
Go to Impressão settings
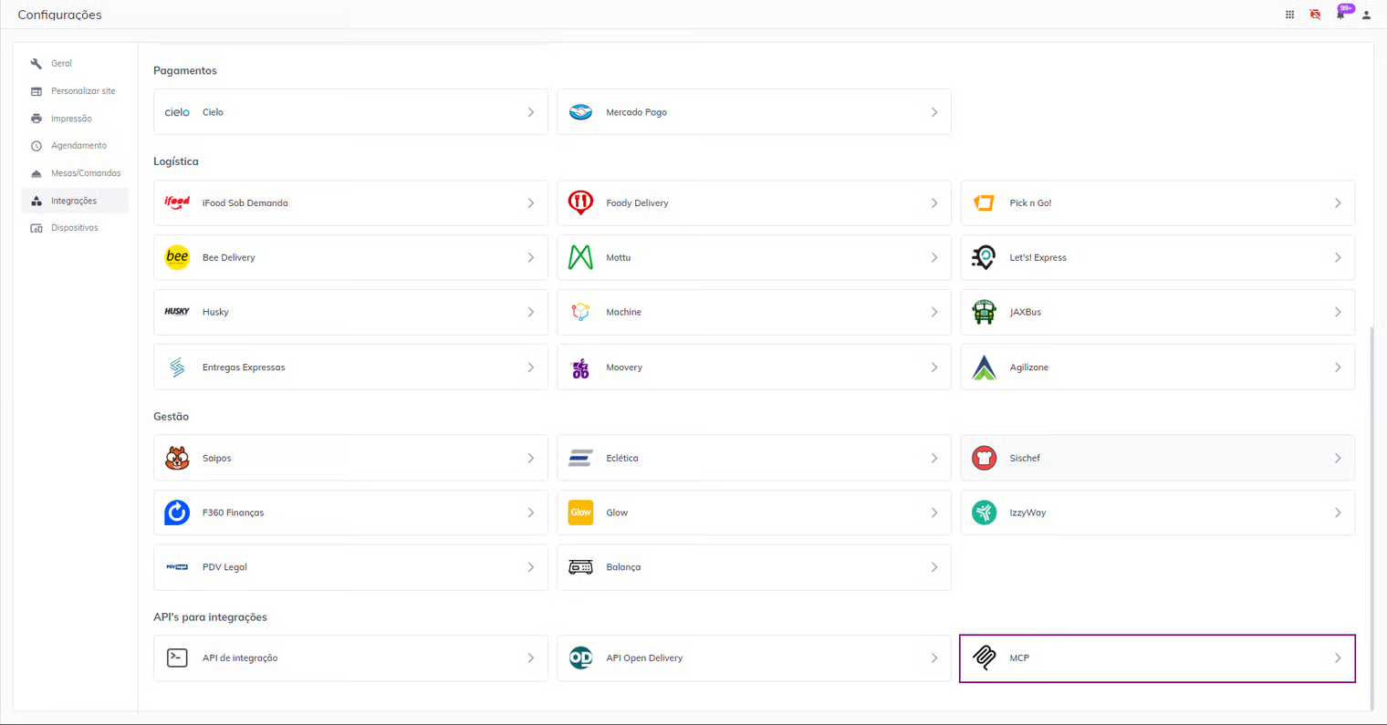pyautogui.click(x=75, y=119)
